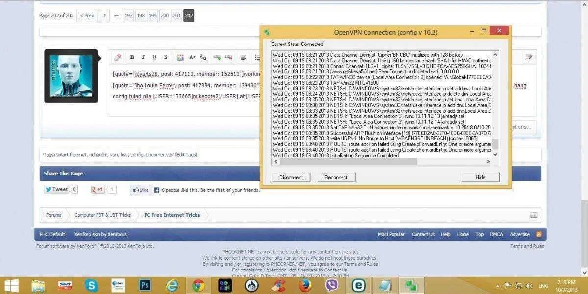Click Home footer link

463,234
